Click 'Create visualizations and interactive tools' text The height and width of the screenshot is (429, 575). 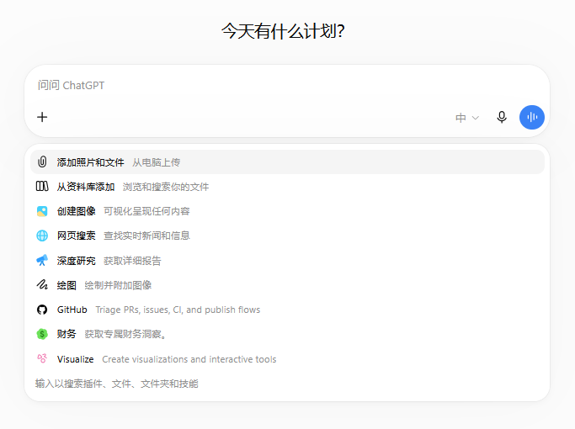click(189, 359)
